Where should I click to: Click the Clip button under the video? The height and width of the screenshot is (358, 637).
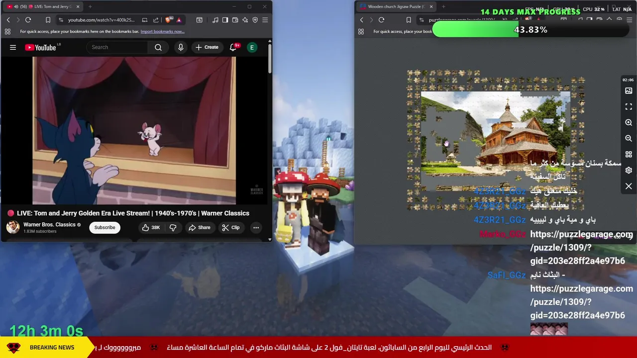(x=231, y=227)
